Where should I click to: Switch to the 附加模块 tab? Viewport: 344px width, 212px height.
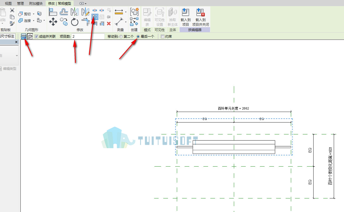tap(36, 3)
